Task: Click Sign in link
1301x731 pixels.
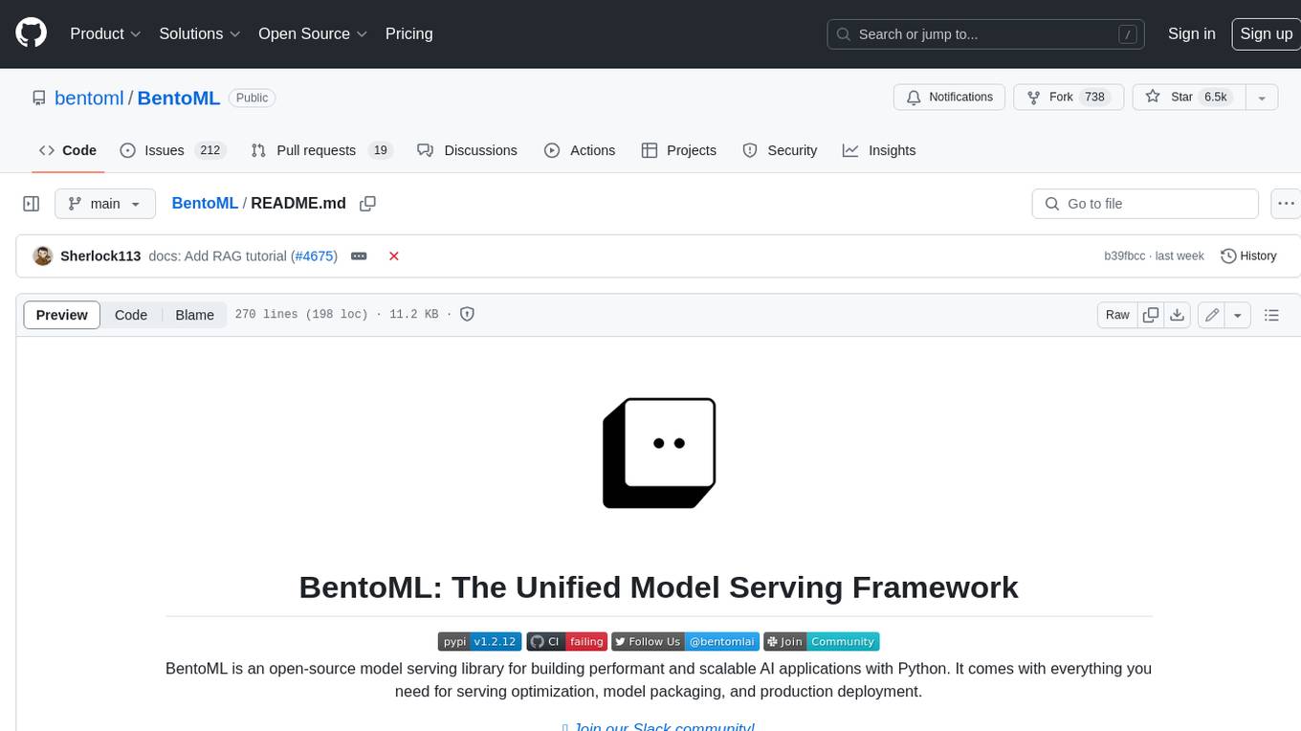Action: tap(1191, 33)
